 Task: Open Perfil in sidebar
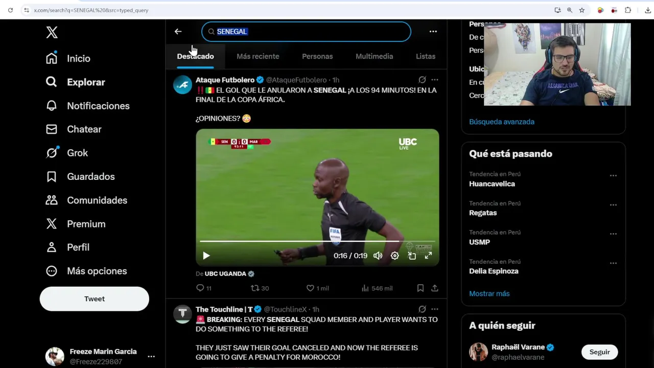67,247
